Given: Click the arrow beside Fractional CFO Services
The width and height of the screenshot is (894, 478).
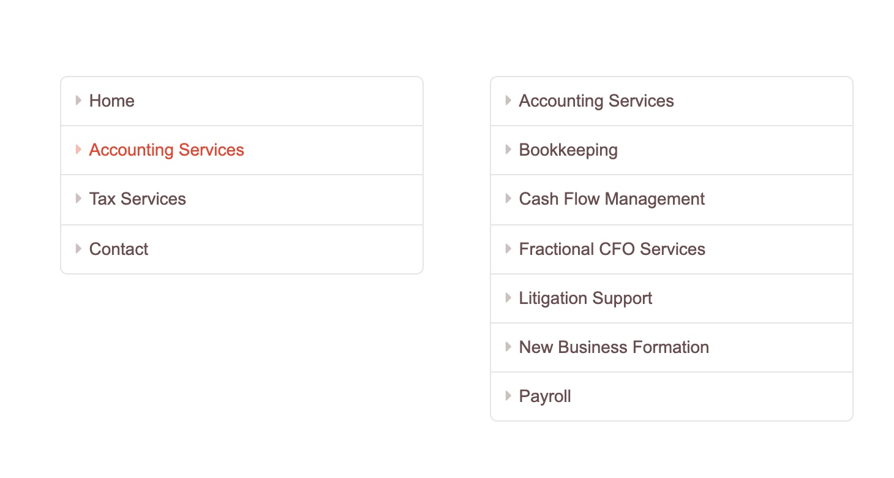Looking at the screenshot, I should (508, 249).
